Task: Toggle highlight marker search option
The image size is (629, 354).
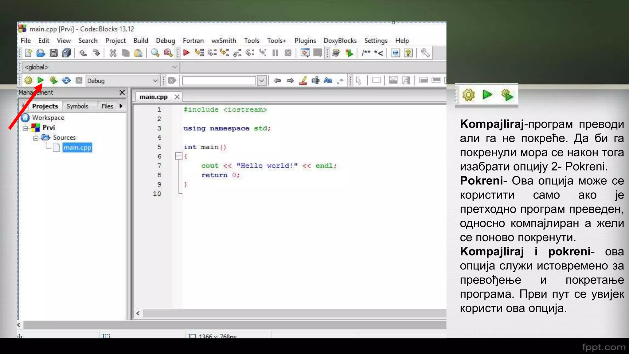Action: (x=303, y=81)
